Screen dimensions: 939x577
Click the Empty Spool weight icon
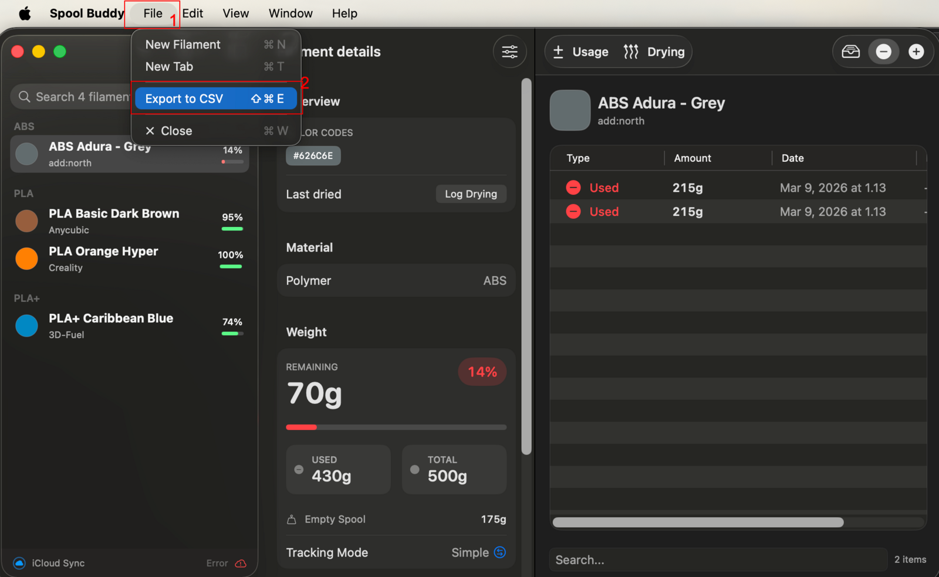(292, 520)
